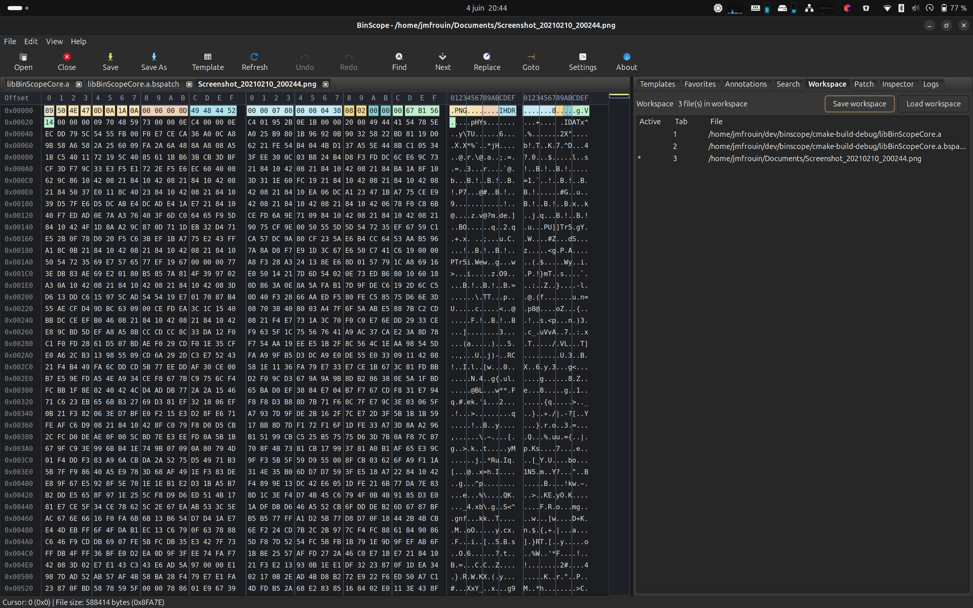The height and width of the screenshot is (608, 973).
Task: Select workspace row 2 libBinScopeCore.a.bspa...
Action: tap(802, 146)
